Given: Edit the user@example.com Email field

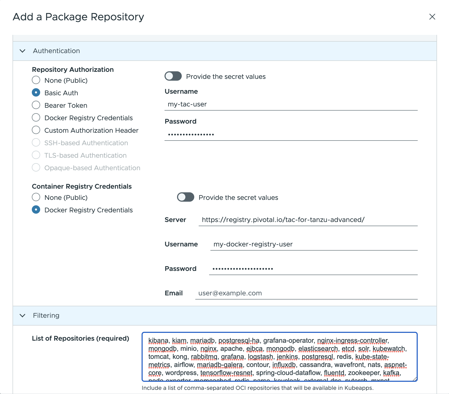Looking at the screenshot, I should (x=305, y=293).
